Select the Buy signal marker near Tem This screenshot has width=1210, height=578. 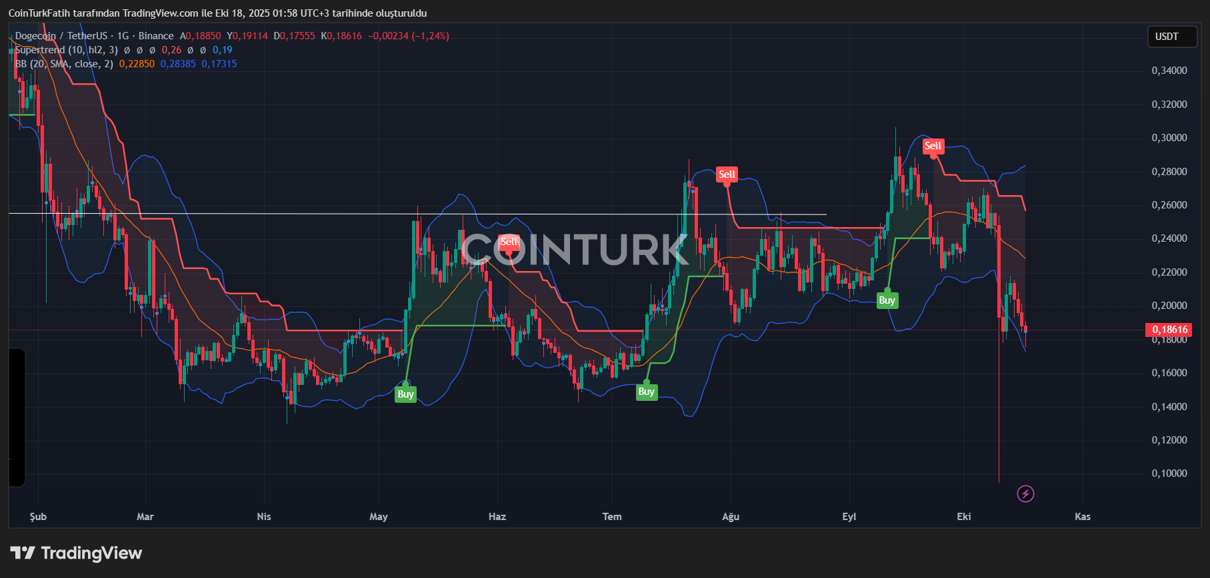[x=646, y=392]
